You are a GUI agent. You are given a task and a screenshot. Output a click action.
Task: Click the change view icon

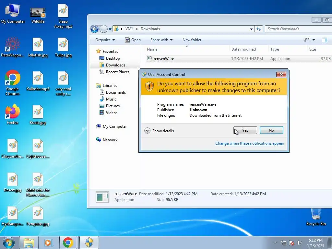tap(307, 40)
